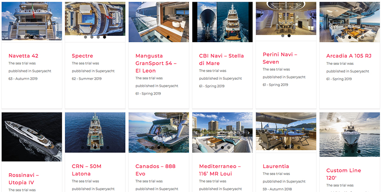This screenshot has width=384, height=192.
Task: Open Rossinavi – Utopia IV title link
Action: pyautogui.click(x=24, y=179)
